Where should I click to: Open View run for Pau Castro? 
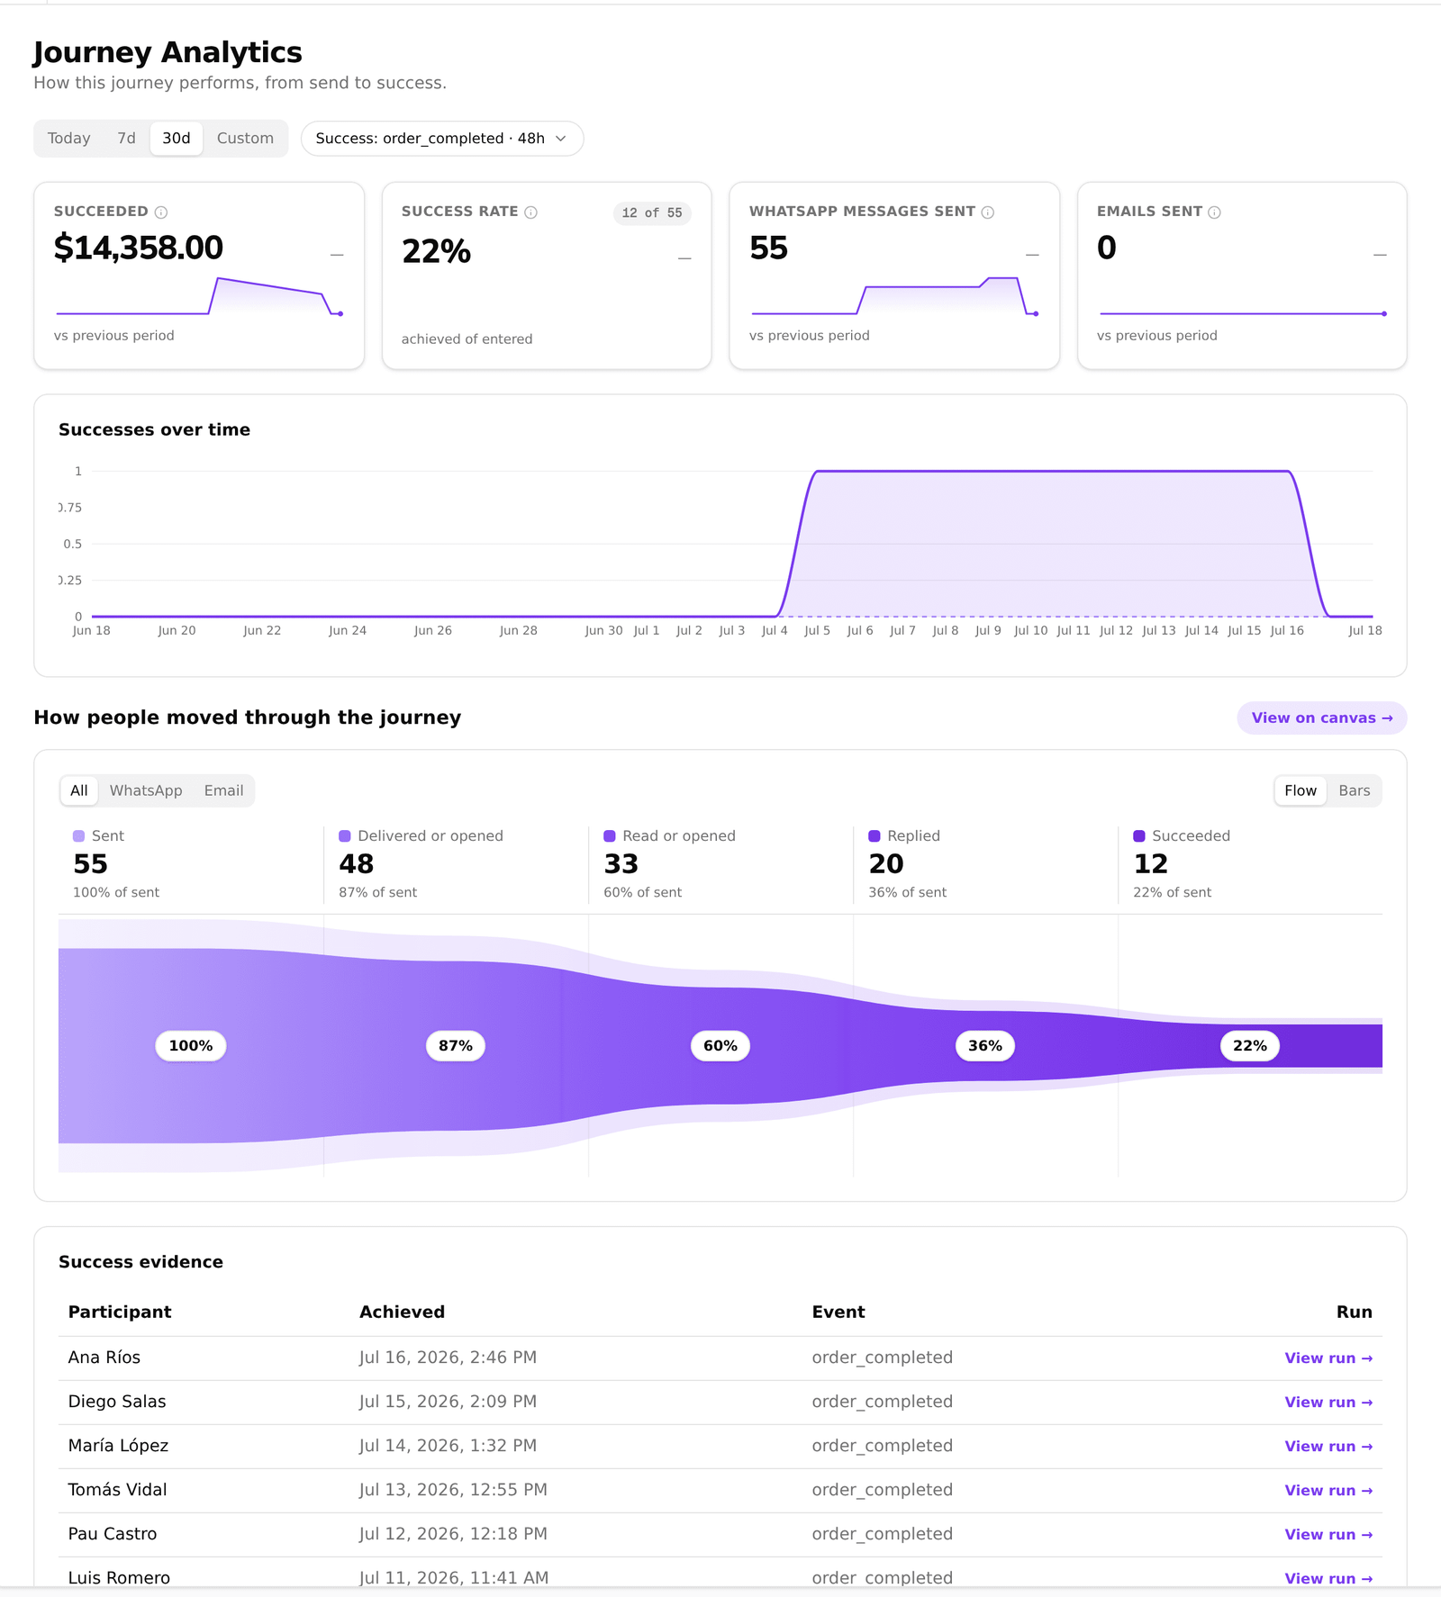1328,1535
